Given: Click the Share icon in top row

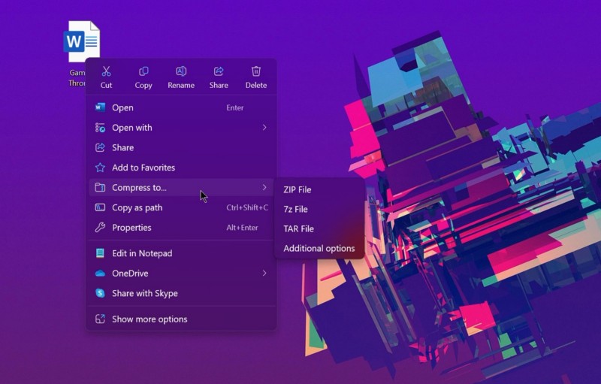Looking at the screenshot, I should tap(219, 71).
